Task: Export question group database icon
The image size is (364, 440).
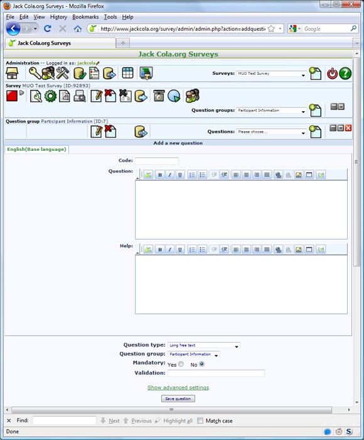Action: click(141, 132)
